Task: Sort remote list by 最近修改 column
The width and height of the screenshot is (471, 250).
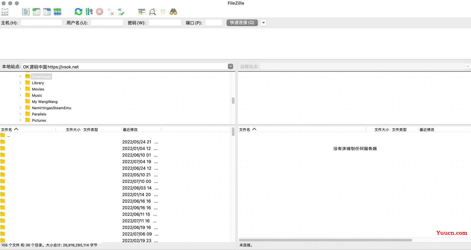Action: [x=444, y=129]
